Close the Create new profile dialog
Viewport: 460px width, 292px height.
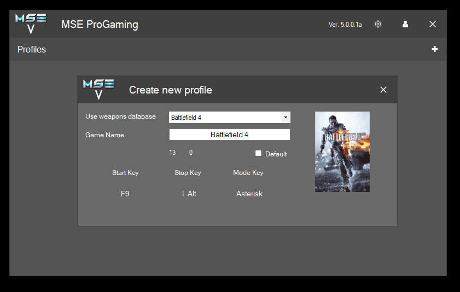(x=383, y=90)
